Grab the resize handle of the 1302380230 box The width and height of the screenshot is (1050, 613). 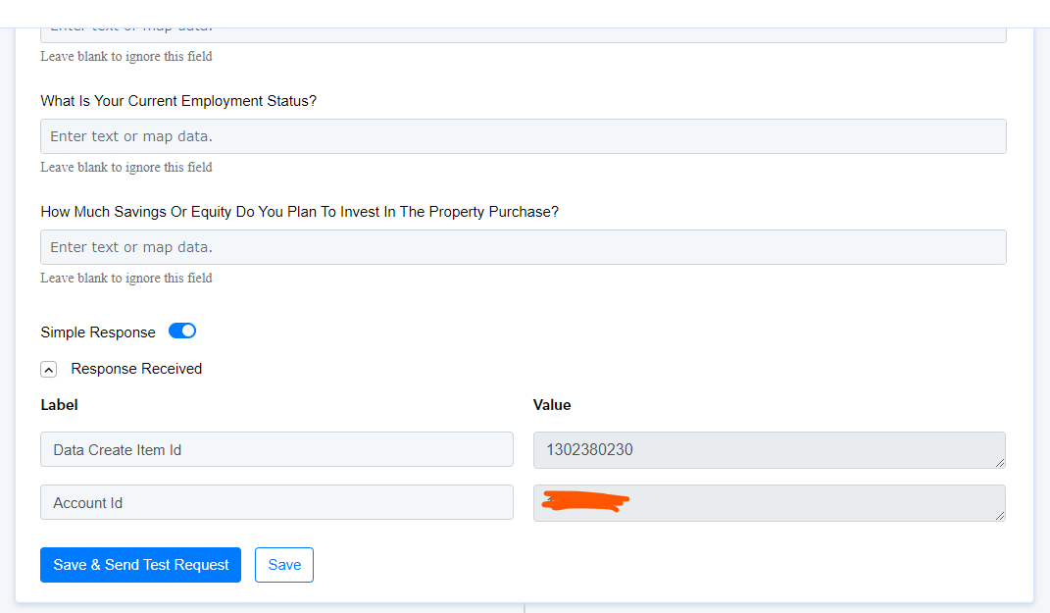pyautogui.click(x=1000, y=463)
